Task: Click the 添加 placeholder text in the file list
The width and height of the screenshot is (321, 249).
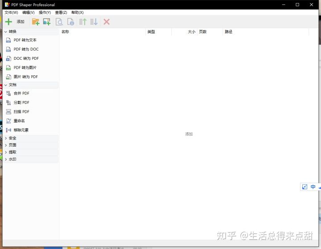Action: tap(189, 134)
